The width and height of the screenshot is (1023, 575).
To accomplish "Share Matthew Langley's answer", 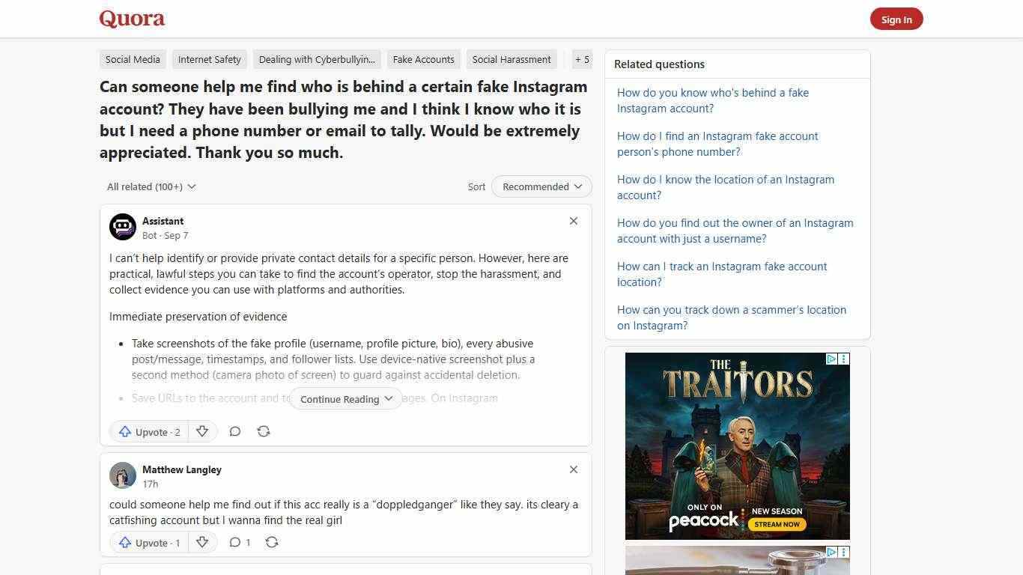I will [x=272, y=542].
